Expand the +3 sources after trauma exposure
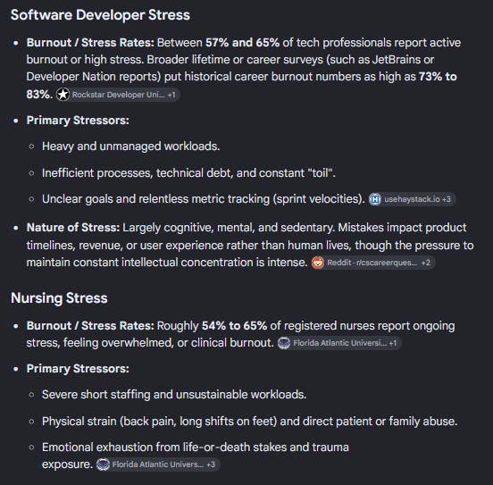This screenshot has width=493, height=485. point(211,464)
